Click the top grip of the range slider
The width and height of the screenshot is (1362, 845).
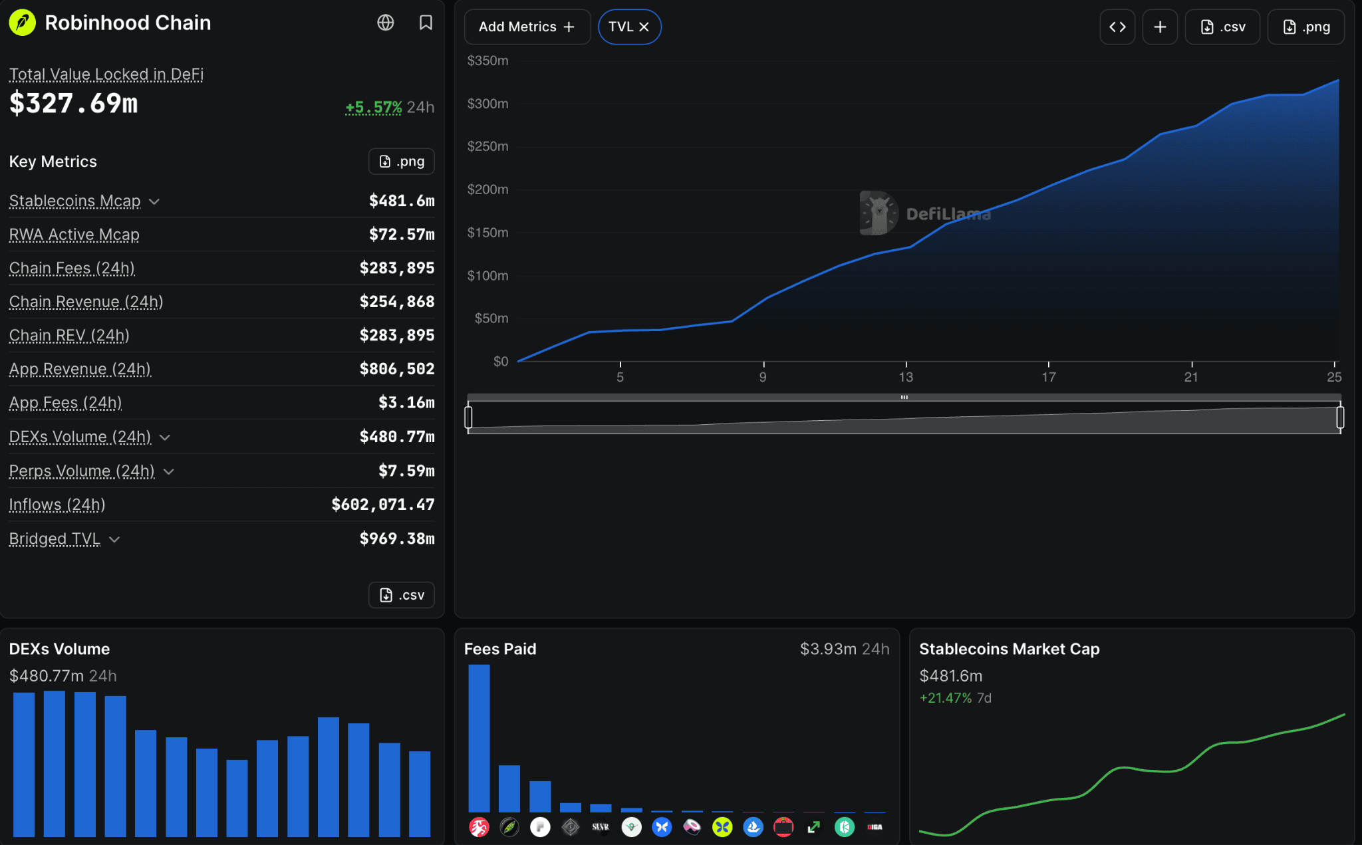coord(904,397)
